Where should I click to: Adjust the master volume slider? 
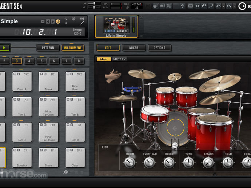[94, 3]
